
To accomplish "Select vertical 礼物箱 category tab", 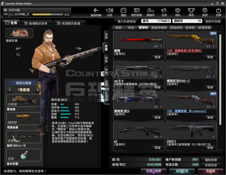I will coord(106,97).
